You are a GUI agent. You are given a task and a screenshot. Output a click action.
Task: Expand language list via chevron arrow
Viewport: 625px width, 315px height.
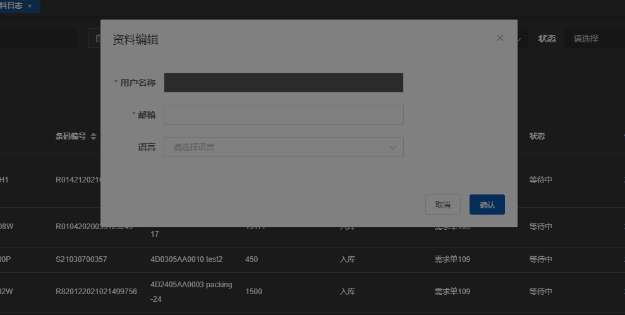(x=392, y=147)
